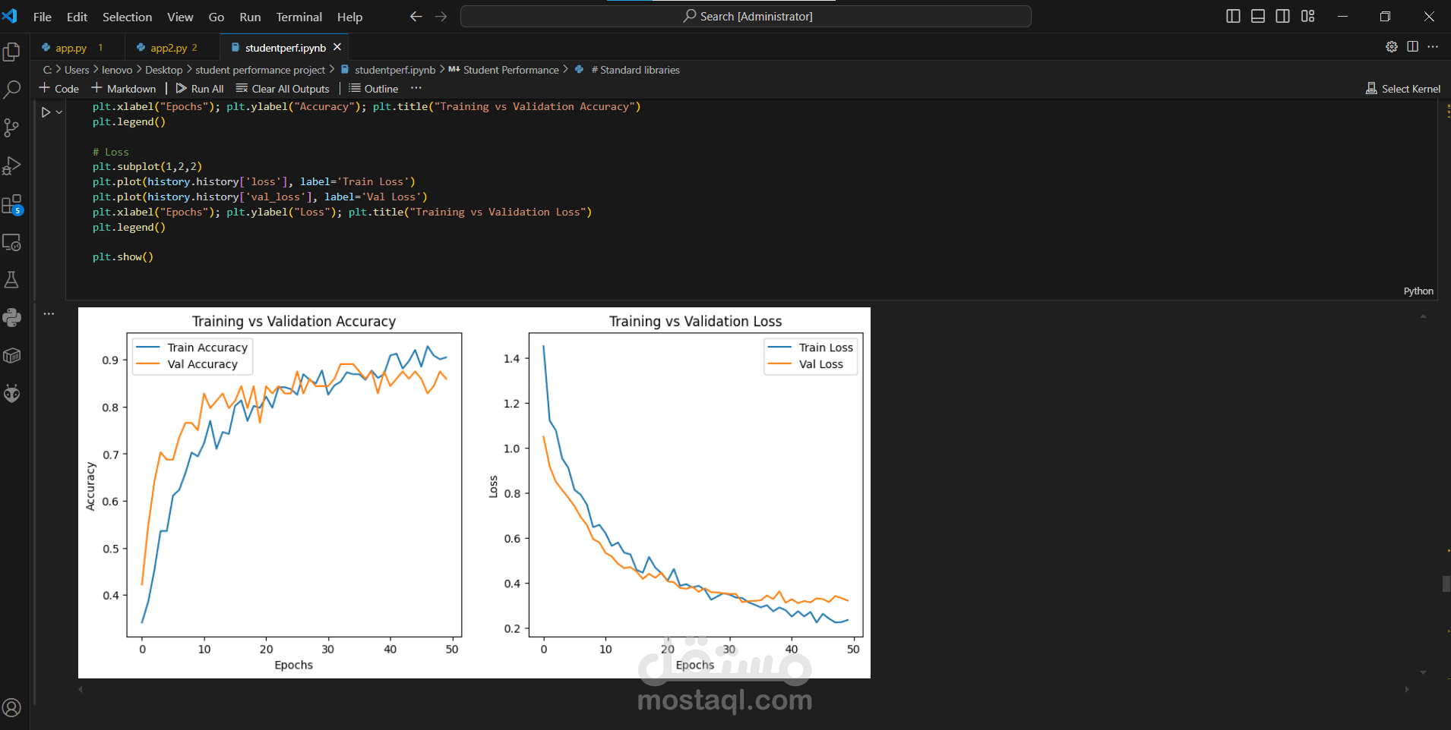Screen dimensions: 1451x730
Task: Run the current notebook cell
Action: [x=46, y=112]
